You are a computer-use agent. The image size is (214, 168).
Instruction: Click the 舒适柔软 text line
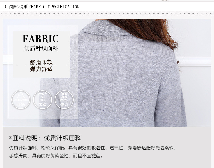click(41, 62)
